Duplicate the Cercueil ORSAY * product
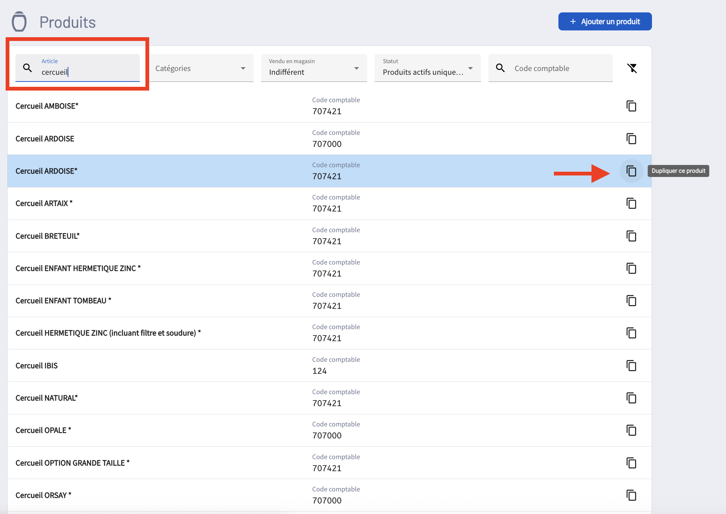 click(x=631, y=495)
